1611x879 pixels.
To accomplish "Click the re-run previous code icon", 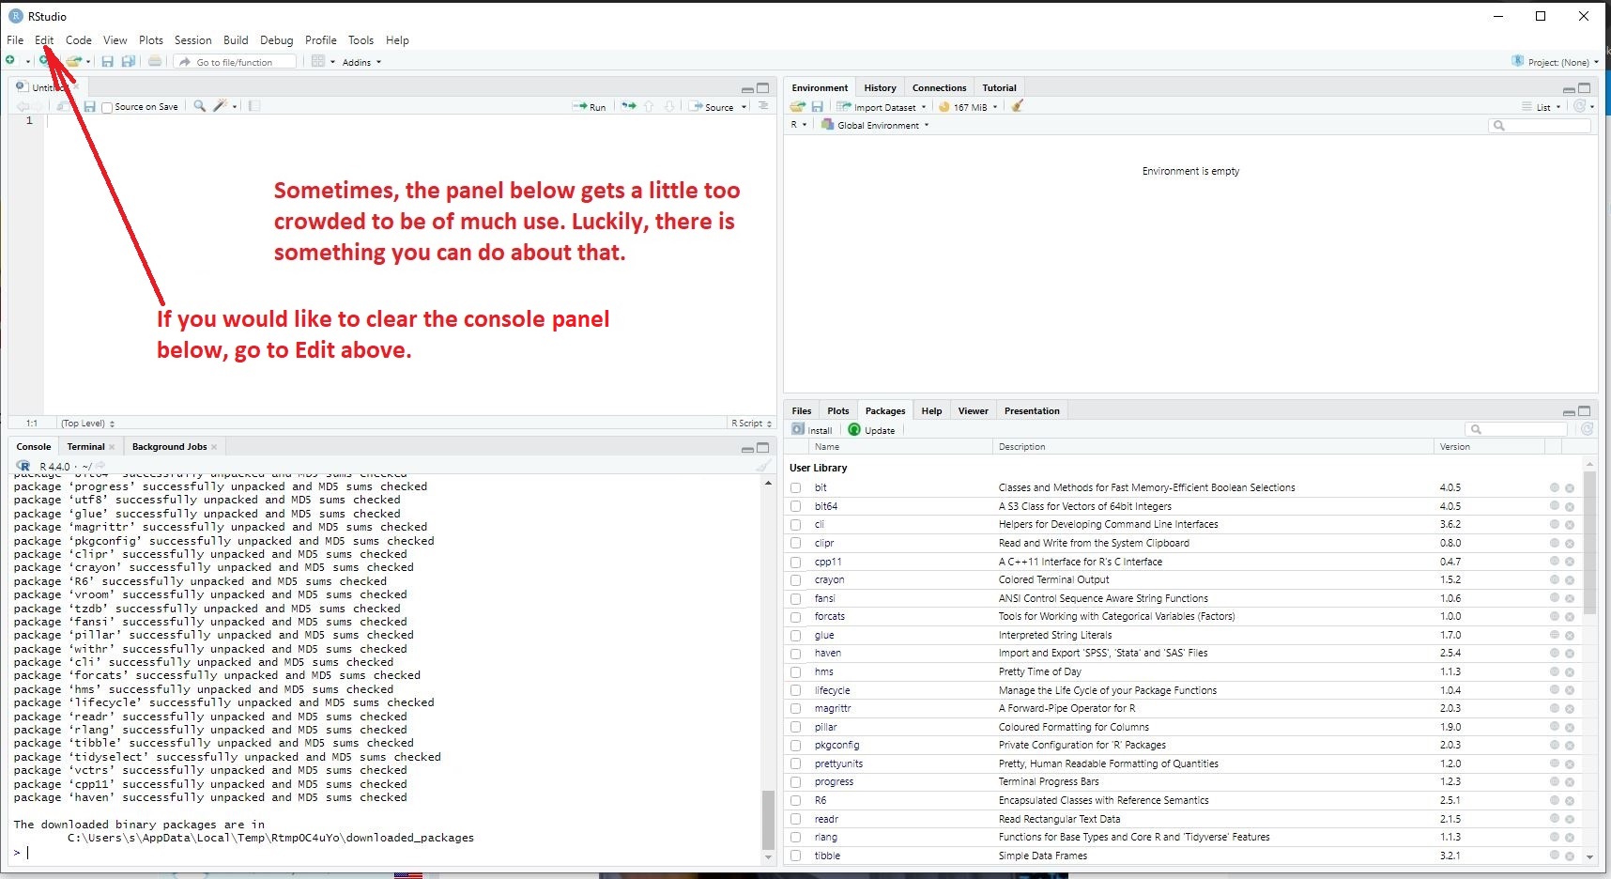I will [628, 107].
